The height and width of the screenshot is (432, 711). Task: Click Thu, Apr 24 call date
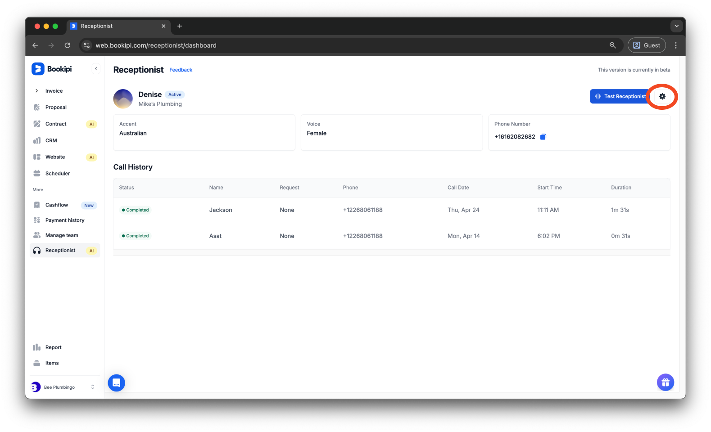click(463, 210)
